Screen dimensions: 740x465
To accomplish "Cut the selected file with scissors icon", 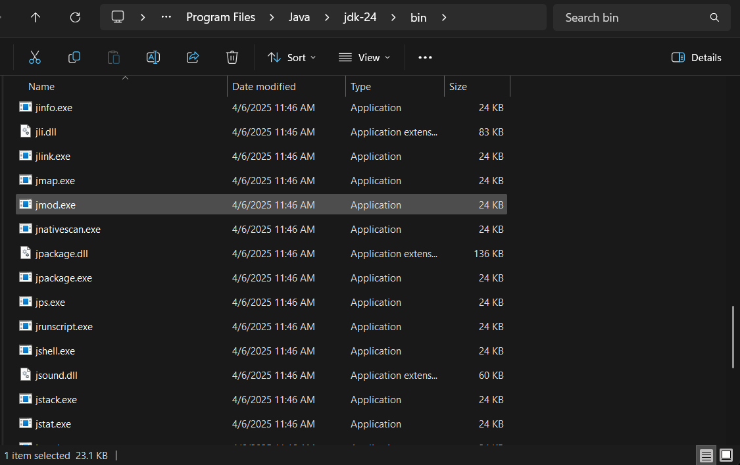I will (x=34, y=58).
